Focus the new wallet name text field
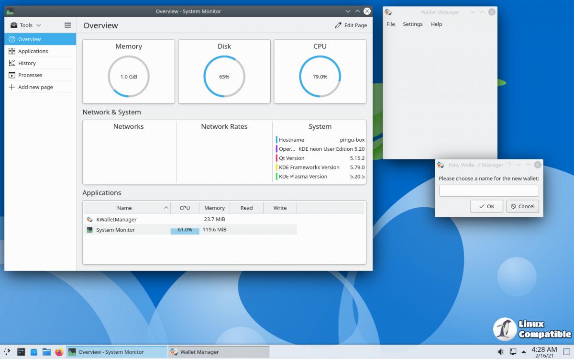 coord(488,191)
